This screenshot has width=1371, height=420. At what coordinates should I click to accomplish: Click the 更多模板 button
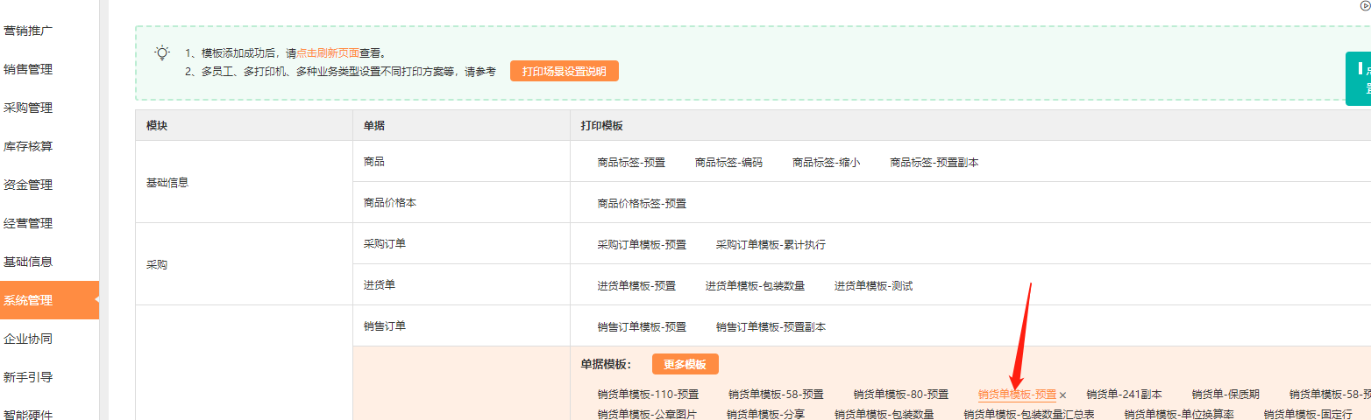685,364
